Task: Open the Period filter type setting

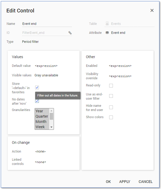Action: point(30,42)
